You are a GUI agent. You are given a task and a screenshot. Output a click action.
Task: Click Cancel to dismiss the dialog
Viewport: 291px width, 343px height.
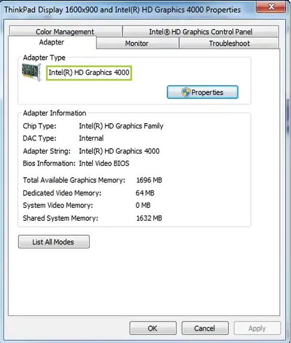[204, 329]
